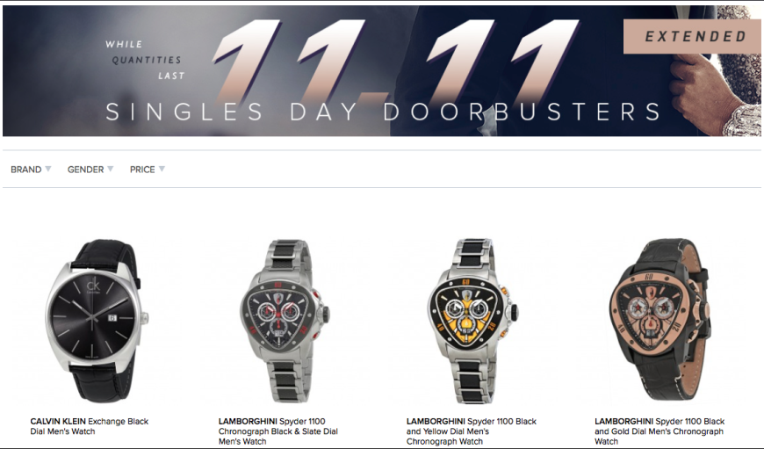This screenshot has width=764, height=449.
Task: Click 'While Quantities Last' banner text
Action: [145, 60]
